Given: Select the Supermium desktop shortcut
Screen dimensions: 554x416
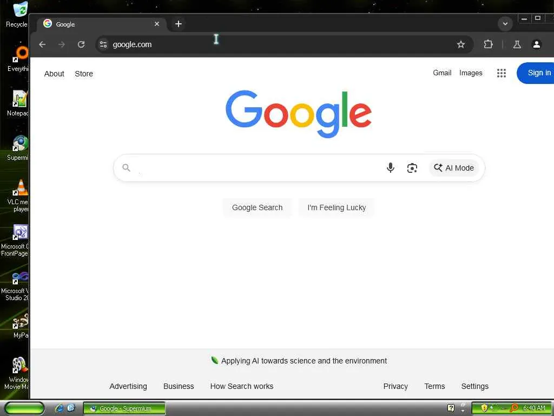Looking at the screenshot, I should tap(18, 148).
